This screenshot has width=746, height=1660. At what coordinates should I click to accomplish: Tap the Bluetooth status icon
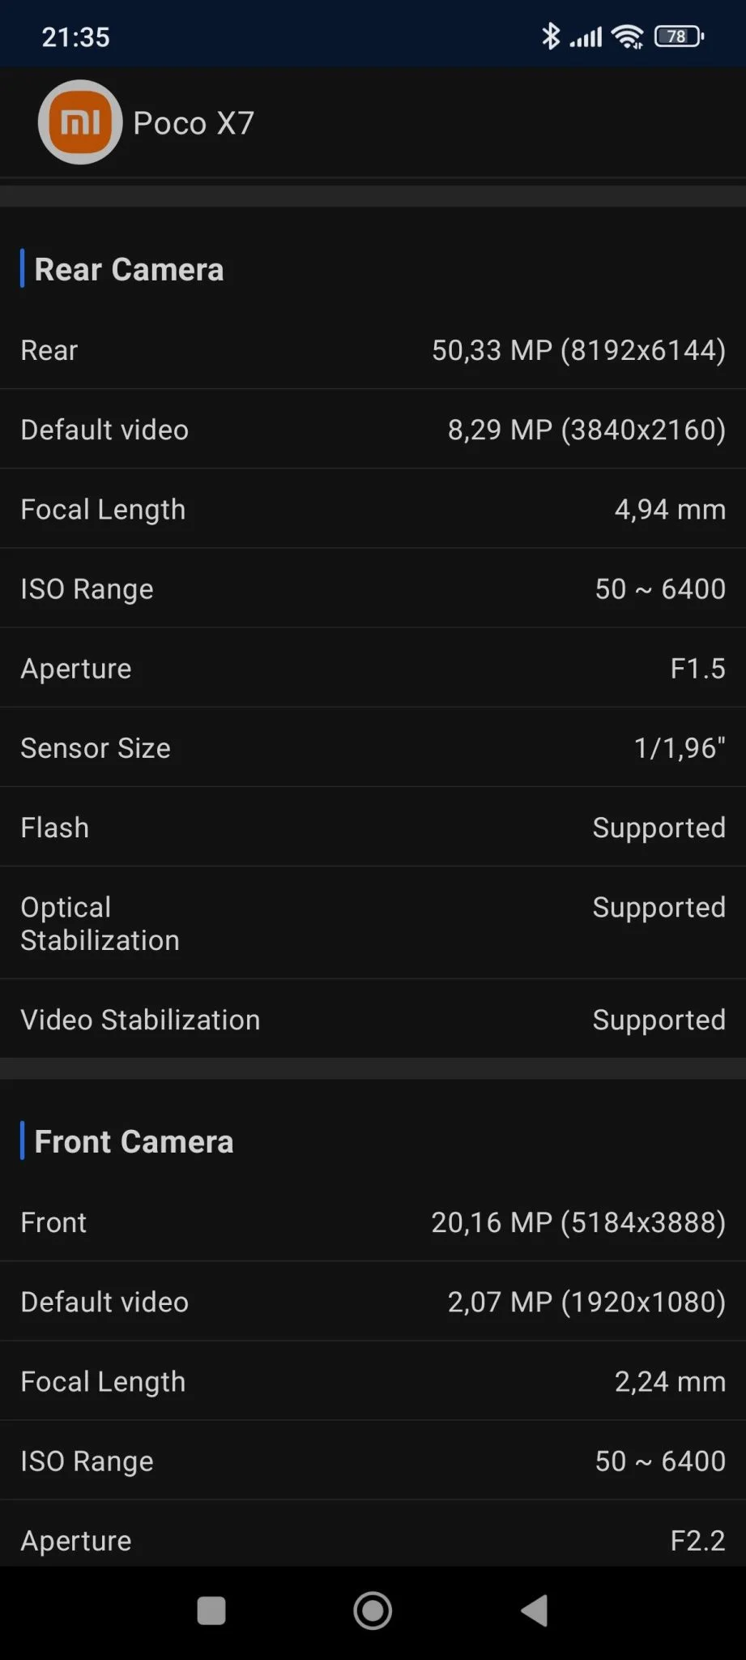click(551, 36)
